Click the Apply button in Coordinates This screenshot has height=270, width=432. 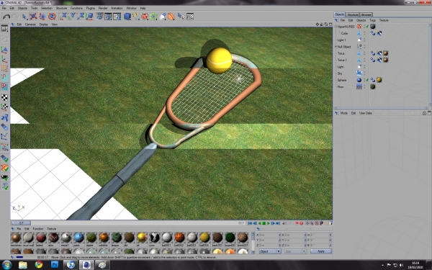point(321,251)
